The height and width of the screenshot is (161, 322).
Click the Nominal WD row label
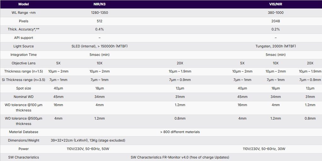(x=24, y=97)
